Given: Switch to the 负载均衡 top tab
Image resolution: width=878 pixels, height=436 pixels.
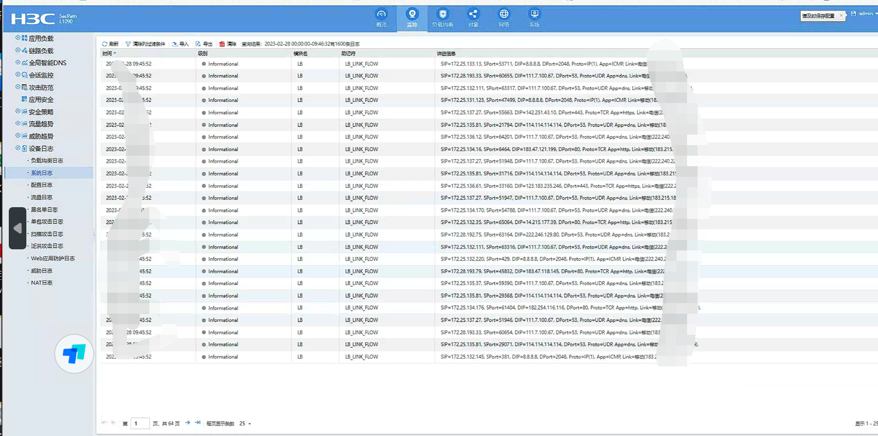Looking at the screenshot, I should [443, 18].
